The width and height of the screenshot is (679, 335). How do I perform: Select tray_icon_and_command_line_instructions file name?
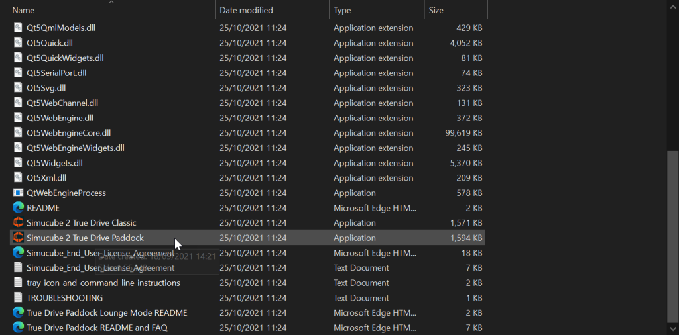pos(103,283)
